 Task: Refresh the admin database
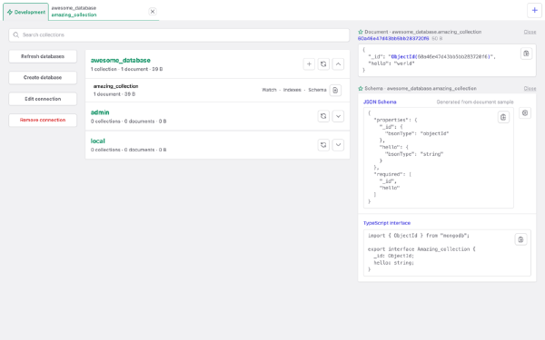click(x=323, y=116)
